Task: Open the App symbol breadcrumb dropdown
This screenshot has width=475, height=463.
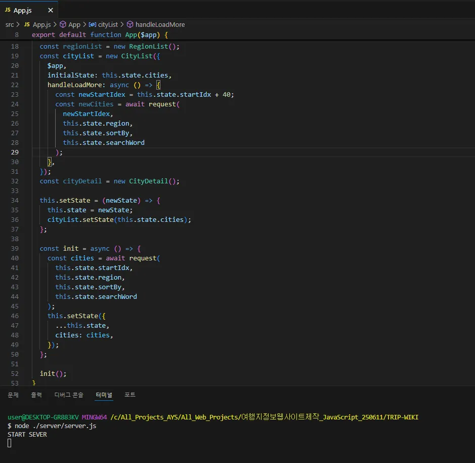Action: click(74, 25)
